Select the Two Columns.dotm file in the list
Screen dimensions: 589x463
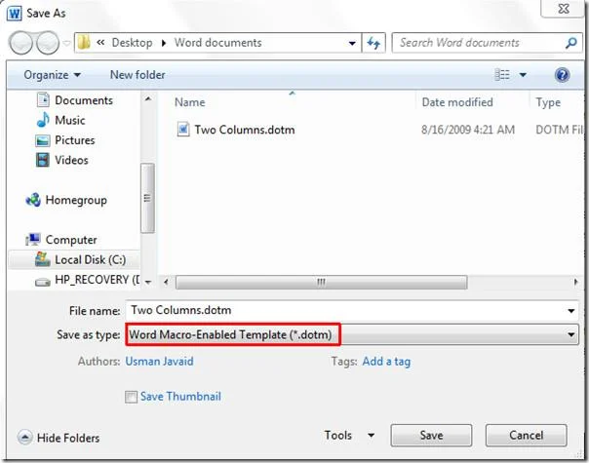coord(236,130)
